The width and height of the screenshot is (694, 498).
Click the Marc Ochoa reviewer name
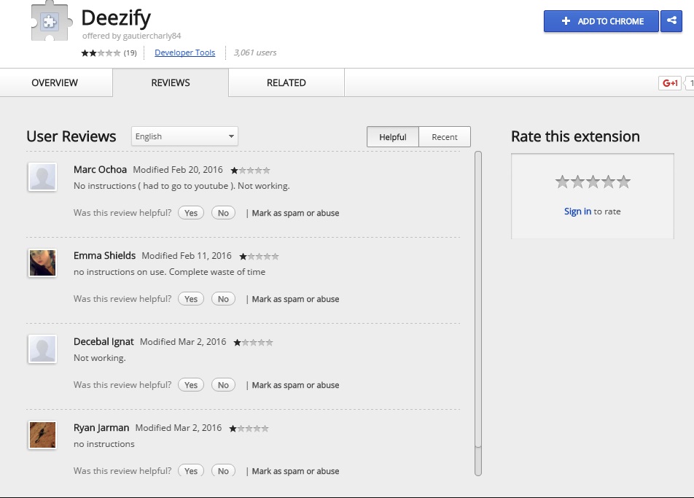100,170
